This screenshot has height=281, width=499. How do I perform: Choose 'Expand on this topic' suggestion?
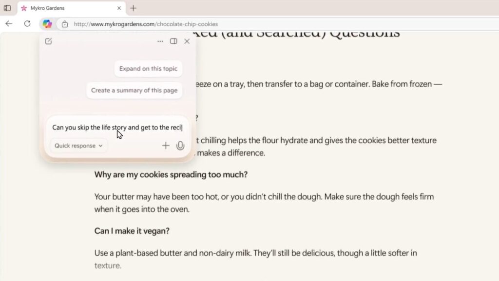[x=148, y=69]
